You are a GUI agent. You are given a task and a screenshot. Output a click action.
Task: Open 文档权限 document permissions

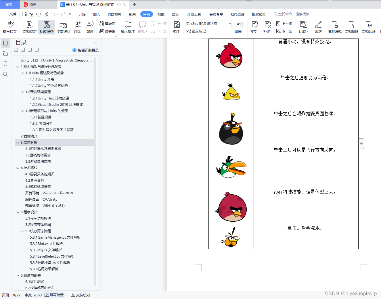click(x=351, y=27)
